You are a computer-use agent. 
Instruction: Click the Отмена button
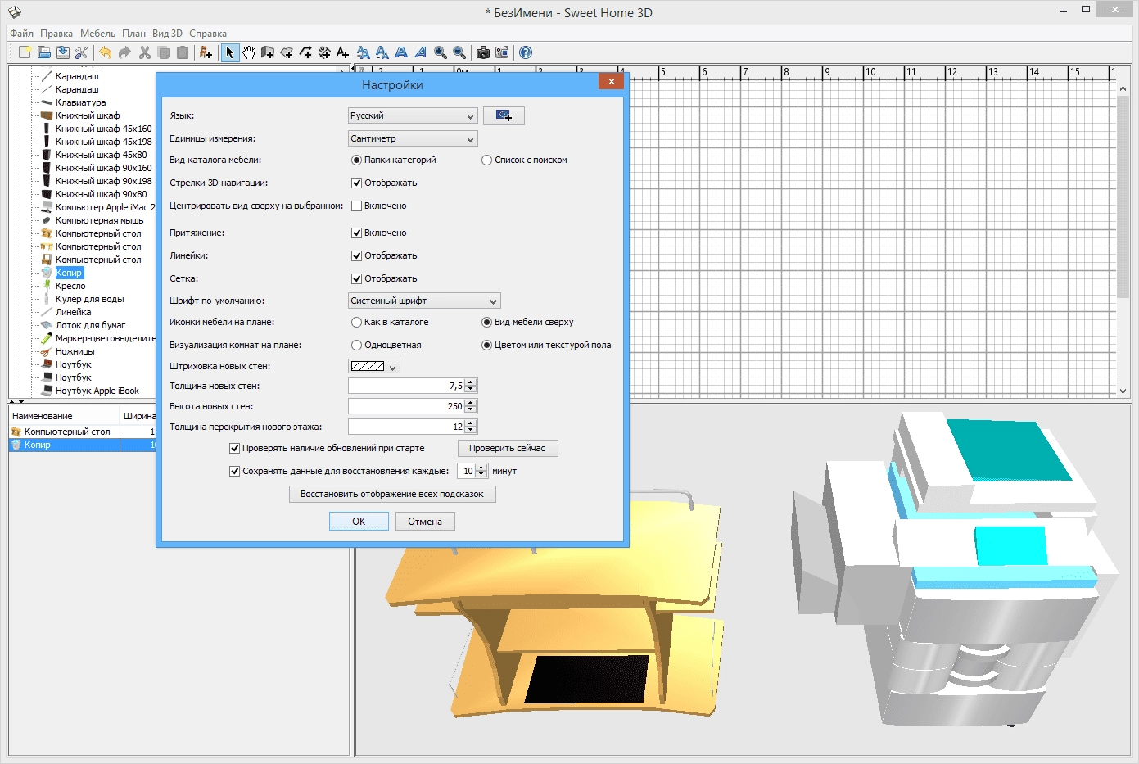[x=425, y=521]
